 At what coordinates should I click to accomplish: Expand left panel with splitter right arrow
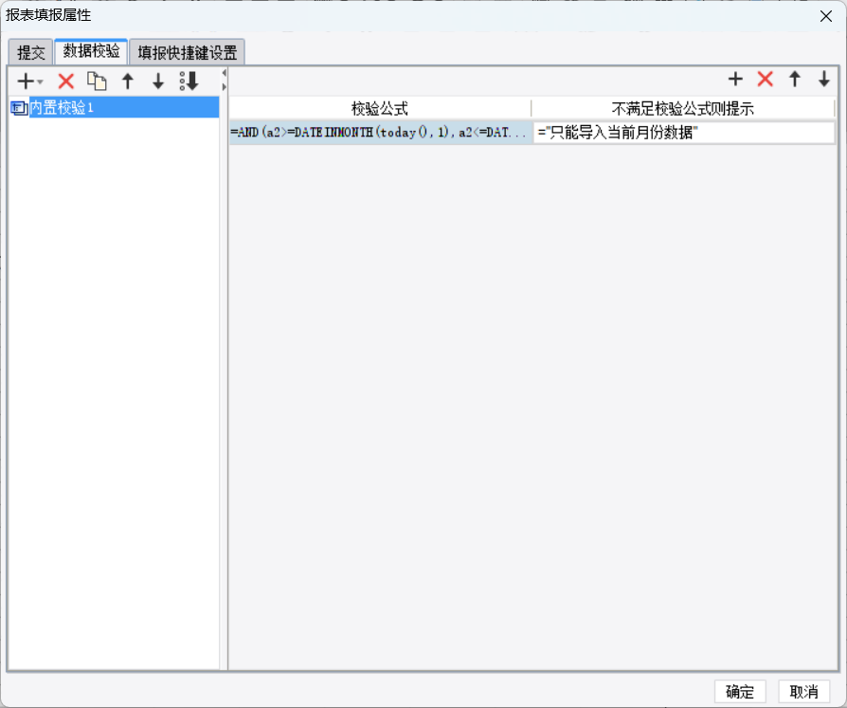point(224,86)
